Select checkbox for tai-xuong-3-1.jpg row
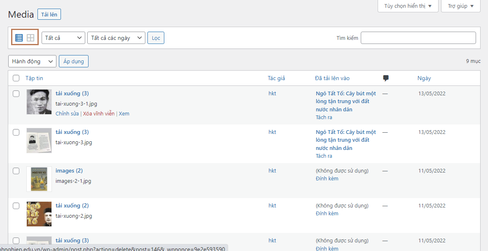 click(x=16, y=94)
